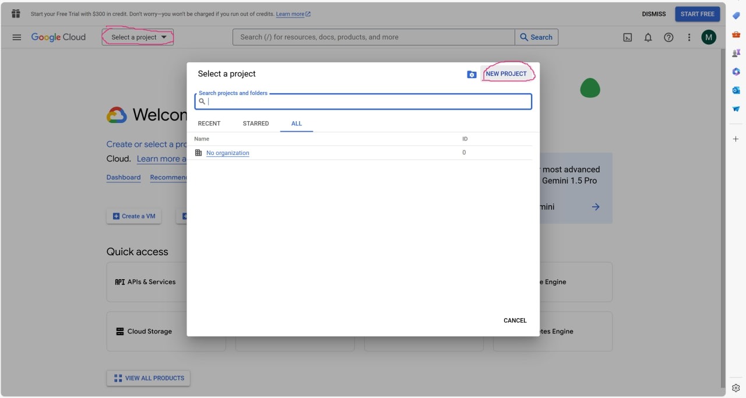
Task: Click the plus icon in the browser sidebar
Action: (736, 139)
